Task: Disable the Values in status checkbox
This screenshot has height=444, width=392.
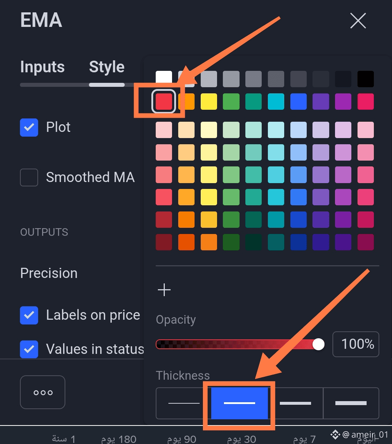Action: (29, 350)
